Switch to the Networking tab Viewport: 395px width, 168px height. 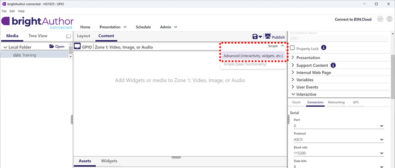coord(336,102)
